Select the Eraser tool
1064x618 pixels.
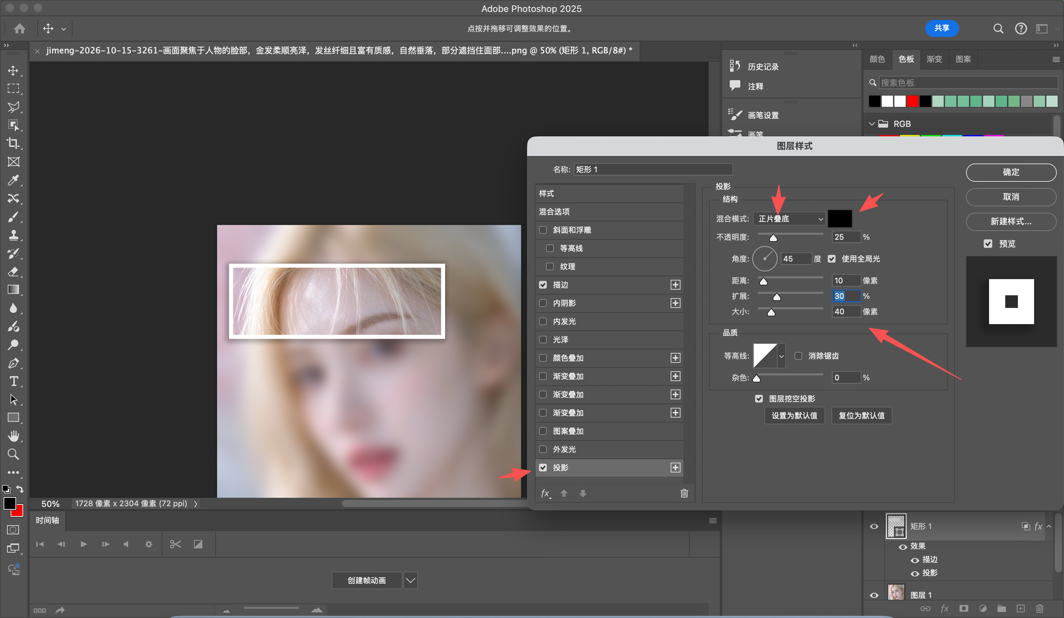click(x=13, y=272)
